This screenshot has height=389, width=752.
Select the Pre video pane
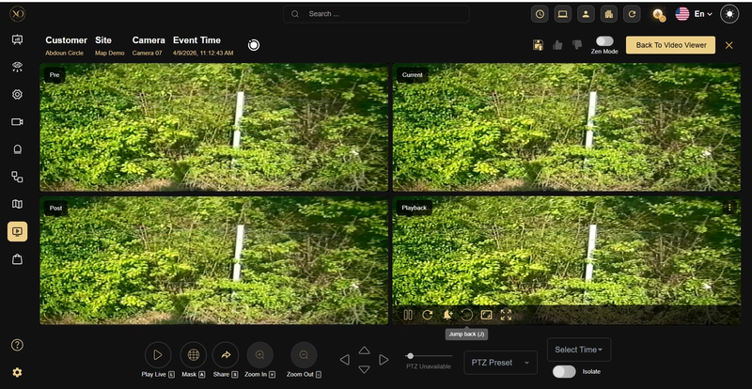click(x=214, y=128)
